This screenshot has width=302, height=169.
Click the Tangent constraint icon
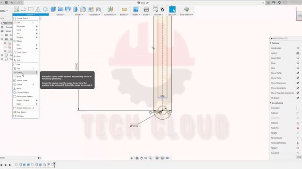298,148
